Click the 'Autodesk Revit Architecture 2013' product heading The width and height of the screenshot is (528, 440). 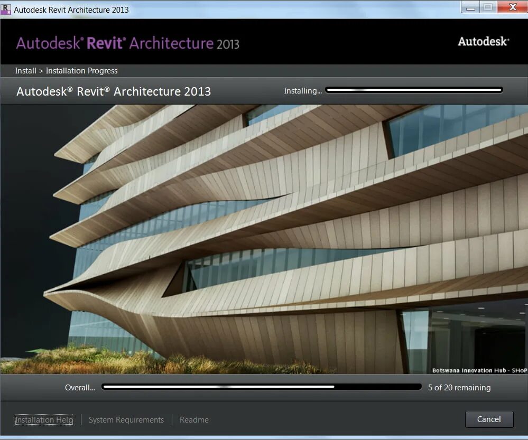pyautogui.click(x=114, y=91)
